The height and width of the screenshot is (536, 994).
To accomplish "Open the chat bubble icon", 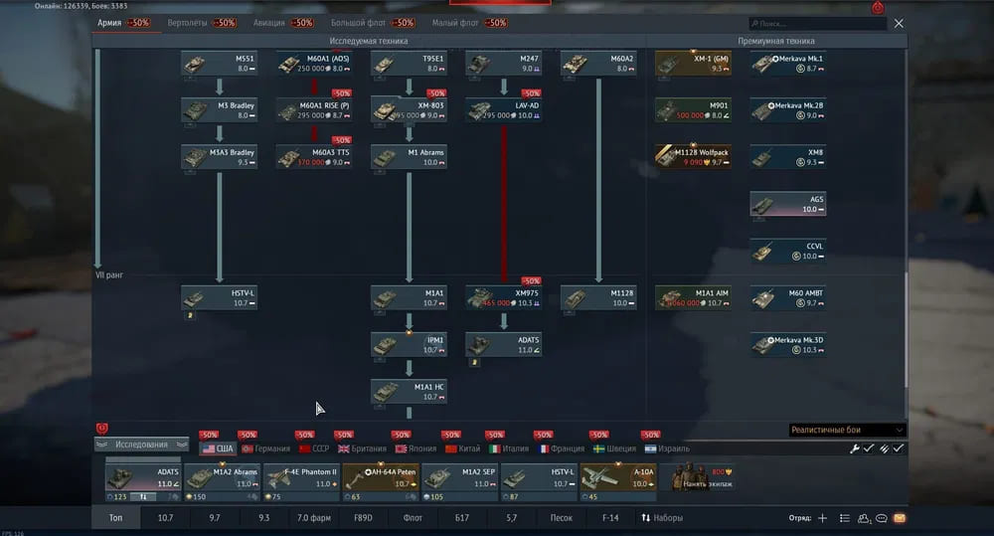I will point(881,518).
